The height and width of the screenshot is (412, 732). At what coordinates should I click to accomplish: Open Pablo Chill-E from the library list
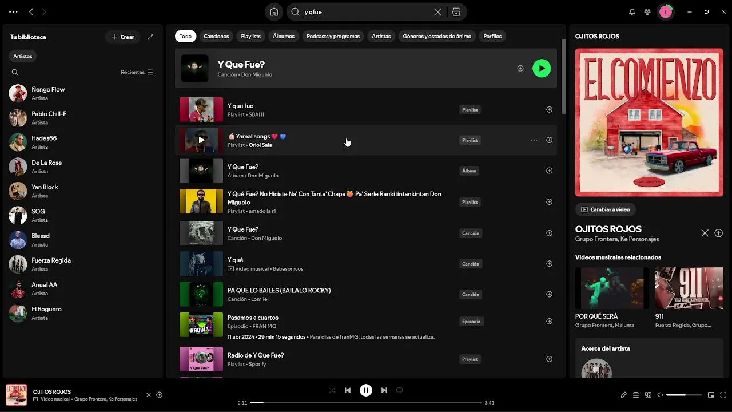[83, 118]
